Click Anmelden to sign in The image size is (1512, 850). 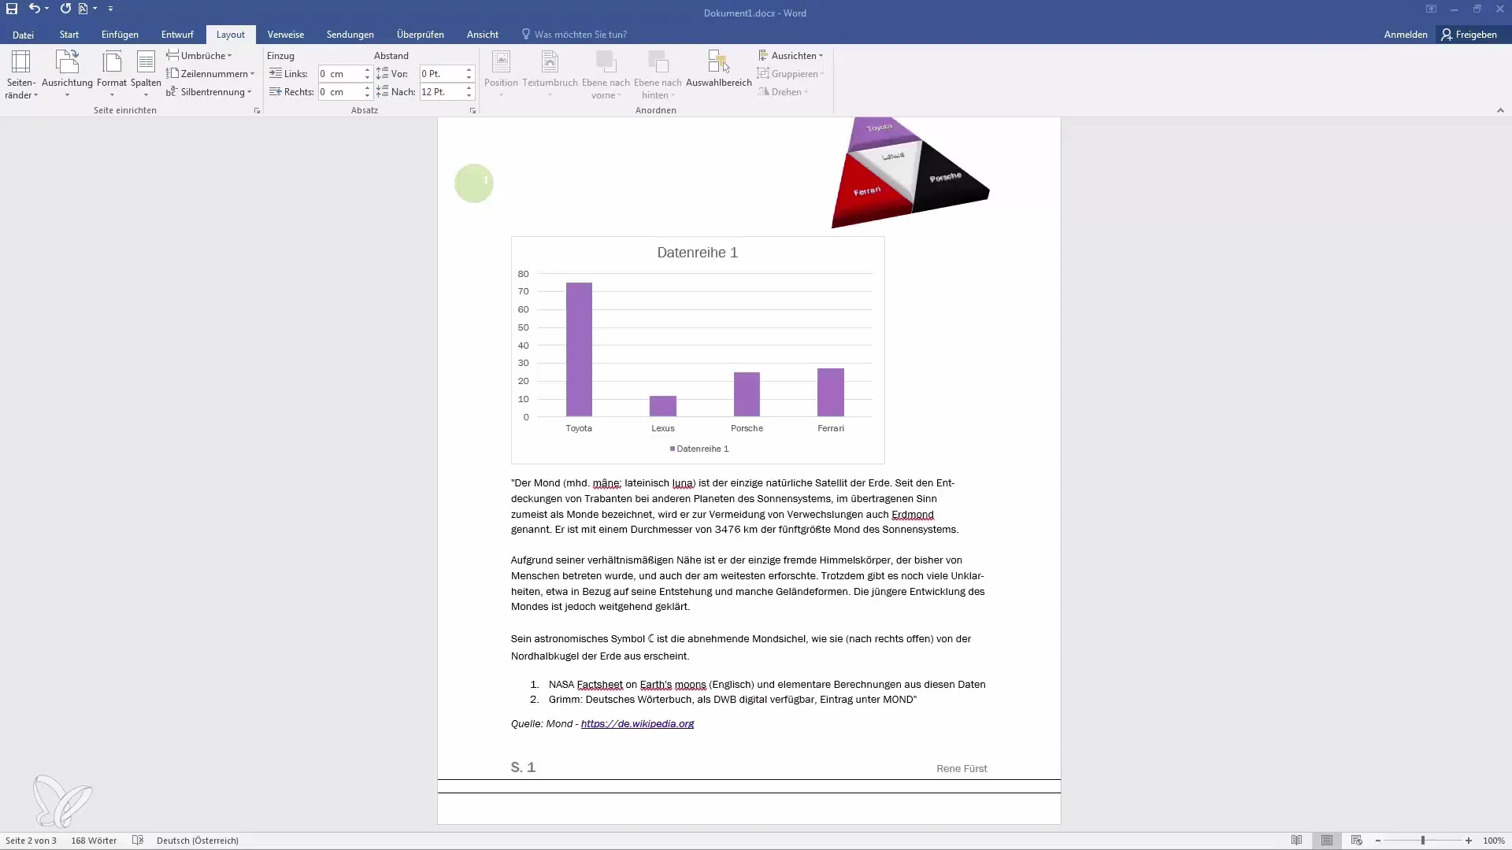click(1406, 35)
